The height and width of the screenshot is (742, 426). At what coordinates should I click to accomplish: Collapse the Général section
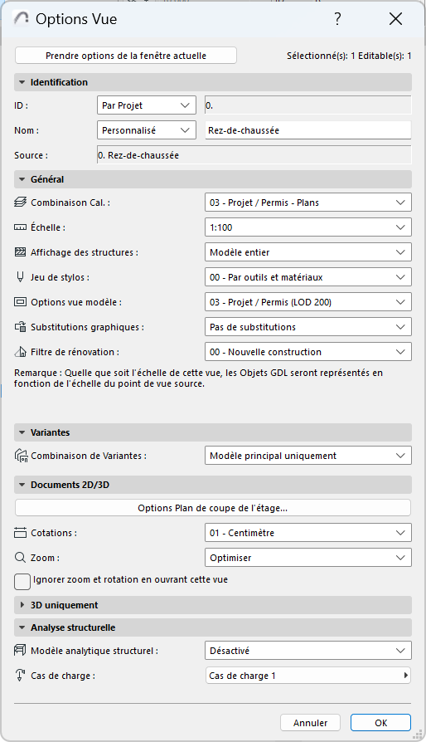(213, 179)
